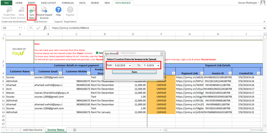The image size is (268, 133).
Task: Expand the formula bar
Action: [265, 28]
